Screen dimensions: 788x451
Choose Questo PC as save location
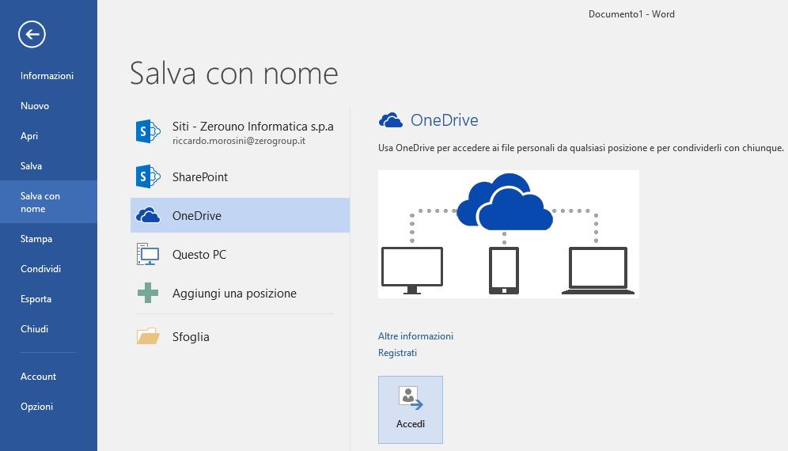(x=240, y=254)
